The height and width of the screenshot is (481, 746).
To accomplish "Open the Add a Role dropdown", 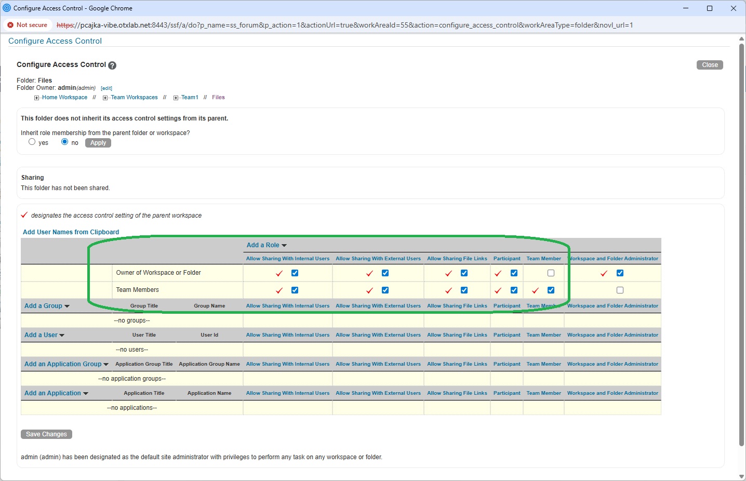I will (x=267, y=245).
